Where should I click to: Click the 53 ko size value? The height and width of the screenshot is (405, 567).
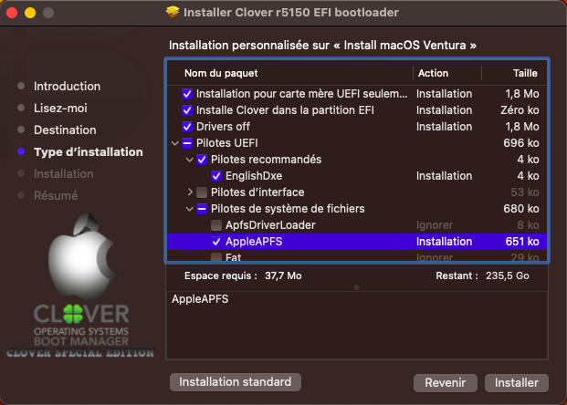[525, 192]
